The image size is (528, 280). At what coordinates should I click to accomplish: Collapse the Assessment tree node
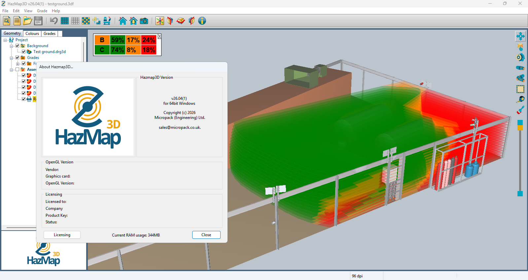(12, 70)
